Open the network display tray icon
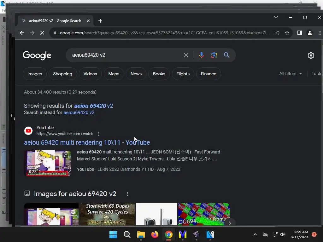 [x=275, y=234]
